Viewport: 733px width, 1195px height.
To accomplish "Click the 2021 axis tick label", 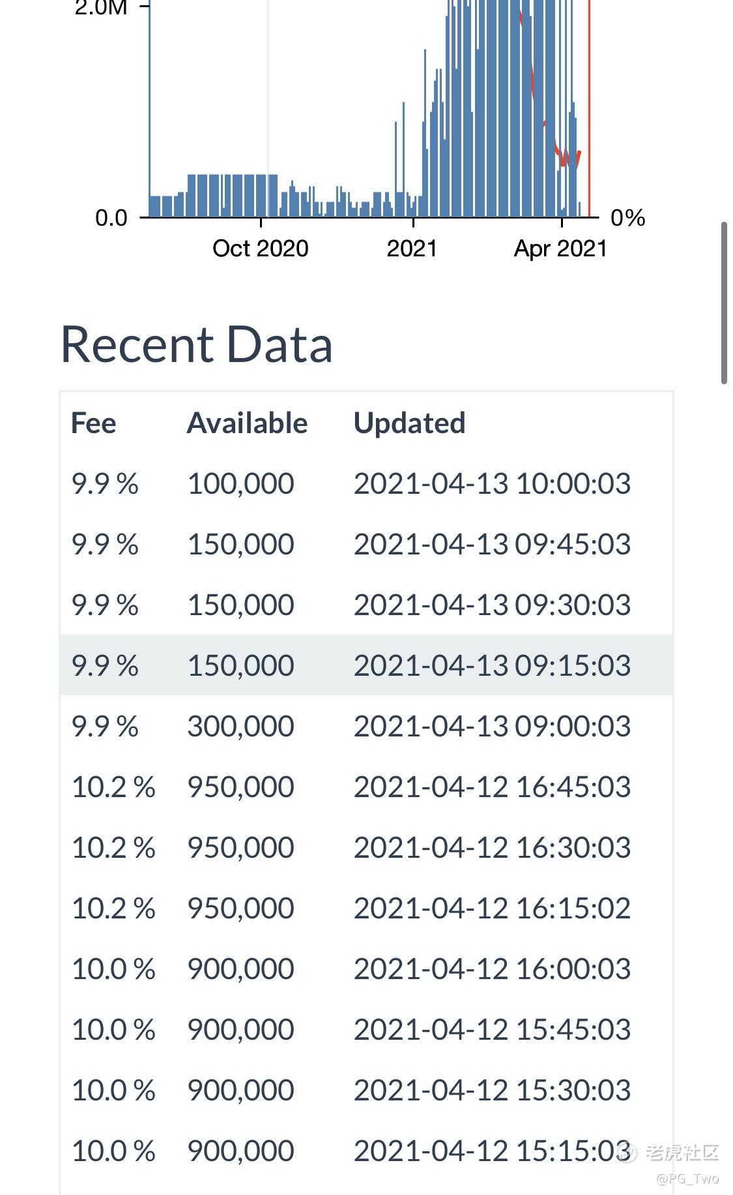I will [x=412, y=249].
